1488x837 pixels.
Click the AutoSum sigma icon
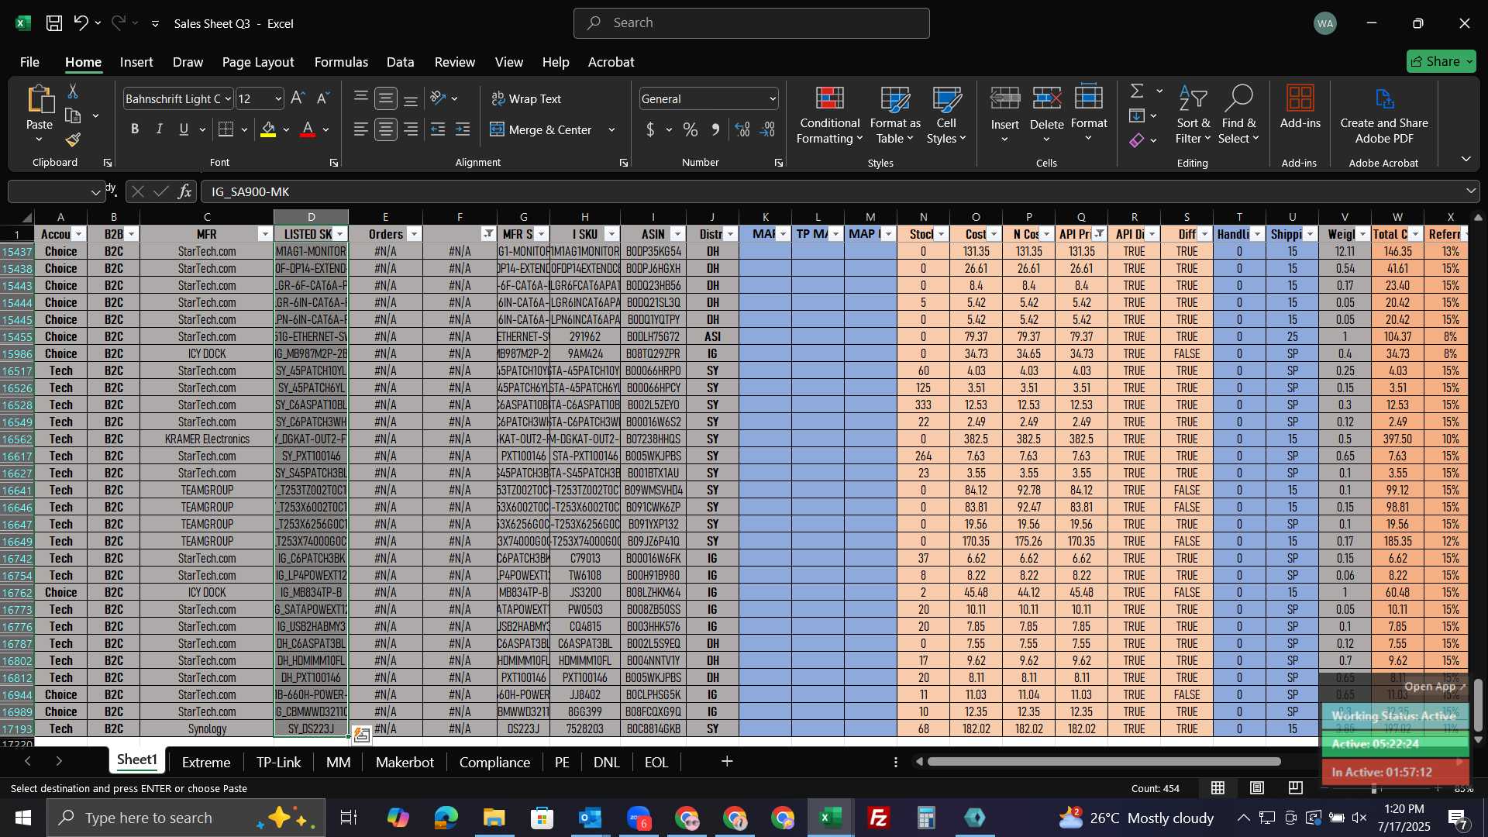[x=1137, y=91]
